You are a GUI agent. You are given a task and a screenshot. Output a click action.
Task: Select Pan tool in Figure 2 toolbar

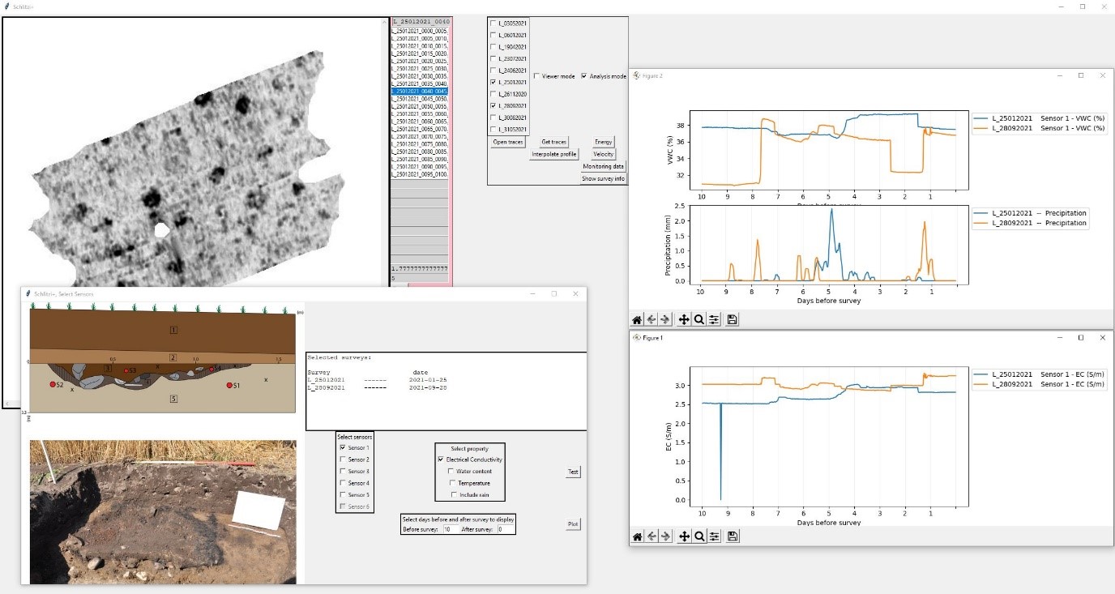[x=684, y=320]
